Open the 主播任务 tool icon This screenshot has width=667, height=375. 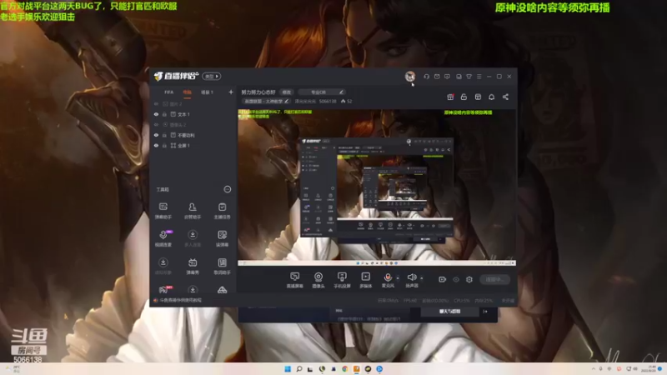222,211
